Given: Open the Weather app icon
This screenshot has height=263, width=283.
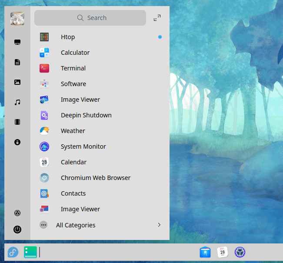Looking at the screenshot, I should pos(44,131).
